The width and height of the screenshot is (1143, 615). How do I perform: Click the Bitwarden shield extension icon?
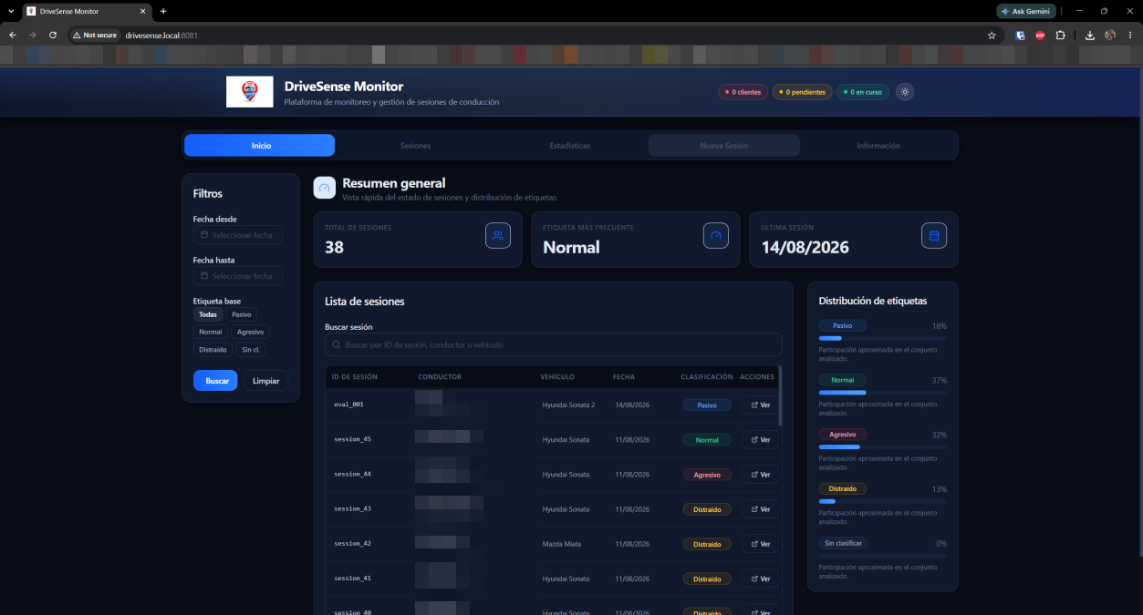1021,36
